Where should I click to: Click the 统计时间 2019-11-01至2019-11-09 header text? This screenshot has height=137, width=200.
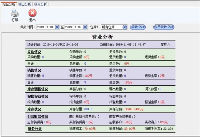(x=53, y=45)
